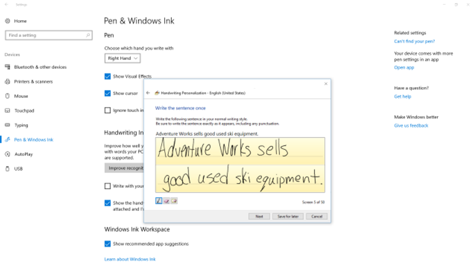Image resolution: width=474 pixels, height=266 pixels.
Task: Go to Mouse settings page
Action: (21, 96)
